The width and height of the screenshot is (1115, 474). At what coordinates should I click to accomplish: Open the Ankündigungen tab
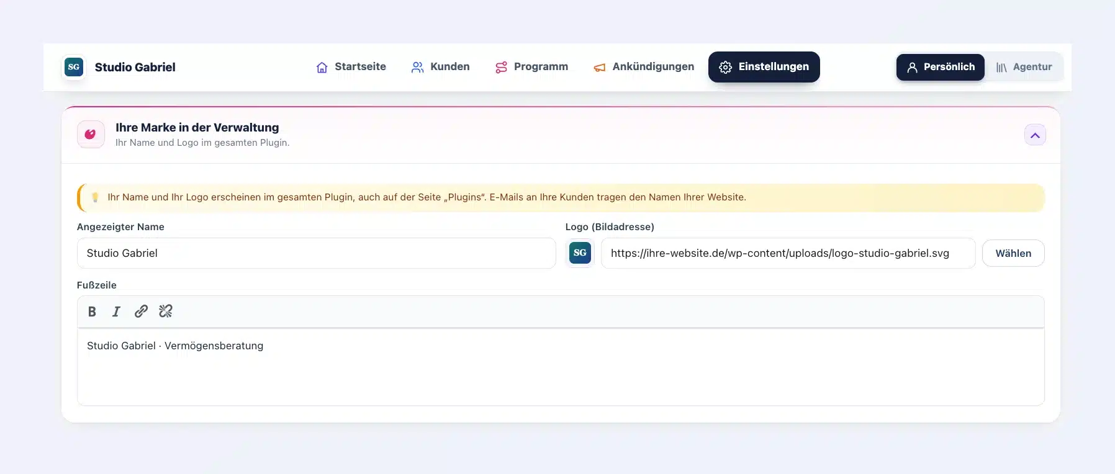(644, 67)
